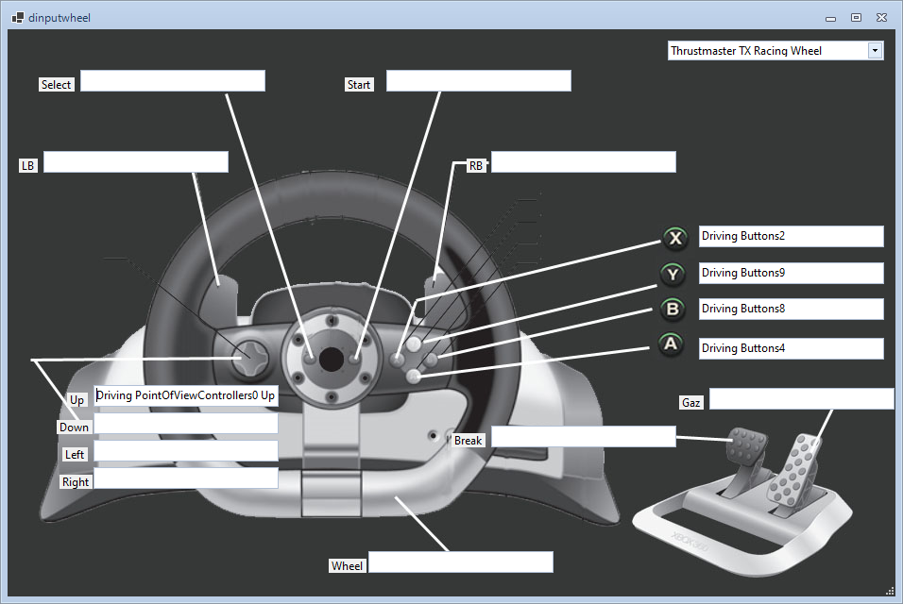The image size is (903, 604).
Task: Close the dinputwheel window
Action: (x=881, y=18)
